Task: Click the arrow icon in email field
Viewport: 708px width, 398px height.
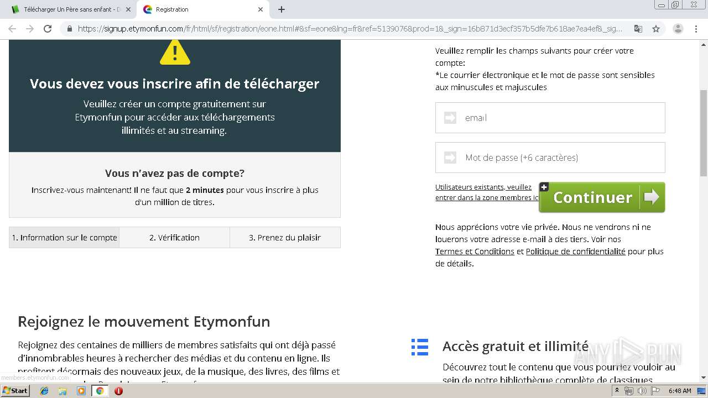Action: 450,118
